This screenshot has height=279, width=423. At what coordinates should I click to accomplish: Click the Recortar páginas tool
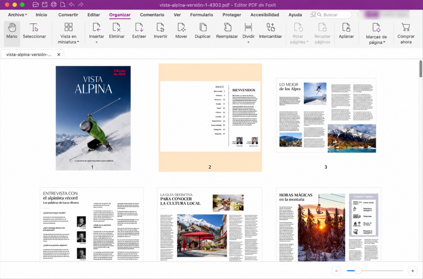(x=322, y=33)
